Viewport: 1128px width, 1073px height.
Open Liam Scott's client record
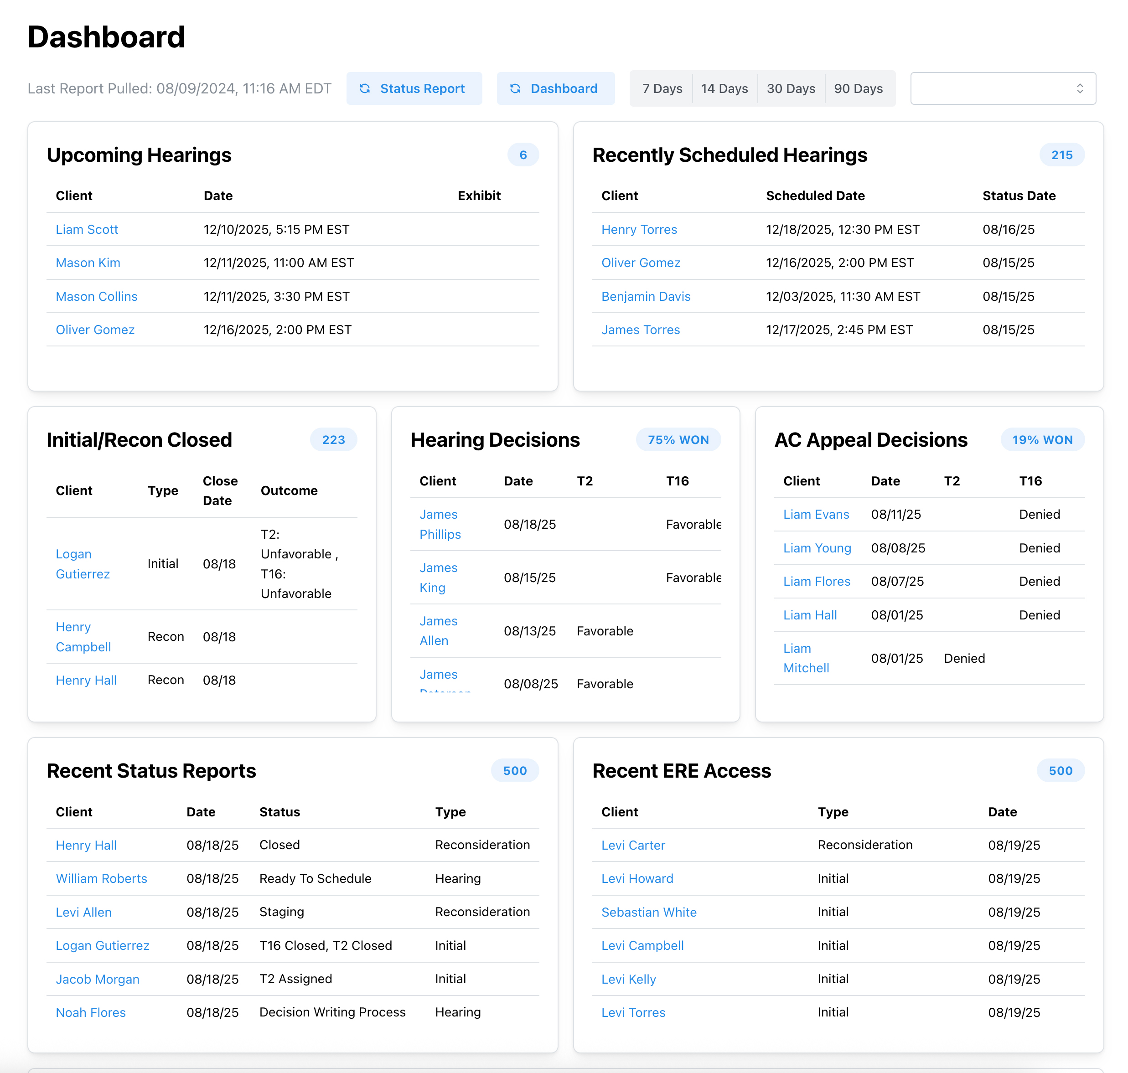coord(87,229)
